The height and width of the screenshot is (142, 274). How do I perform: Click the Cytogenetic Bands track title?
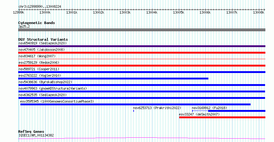(37, 23)
